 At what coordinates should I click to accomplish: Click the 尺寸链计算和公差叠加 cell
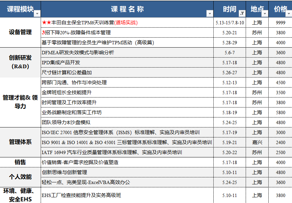click(x=127, y=73)
